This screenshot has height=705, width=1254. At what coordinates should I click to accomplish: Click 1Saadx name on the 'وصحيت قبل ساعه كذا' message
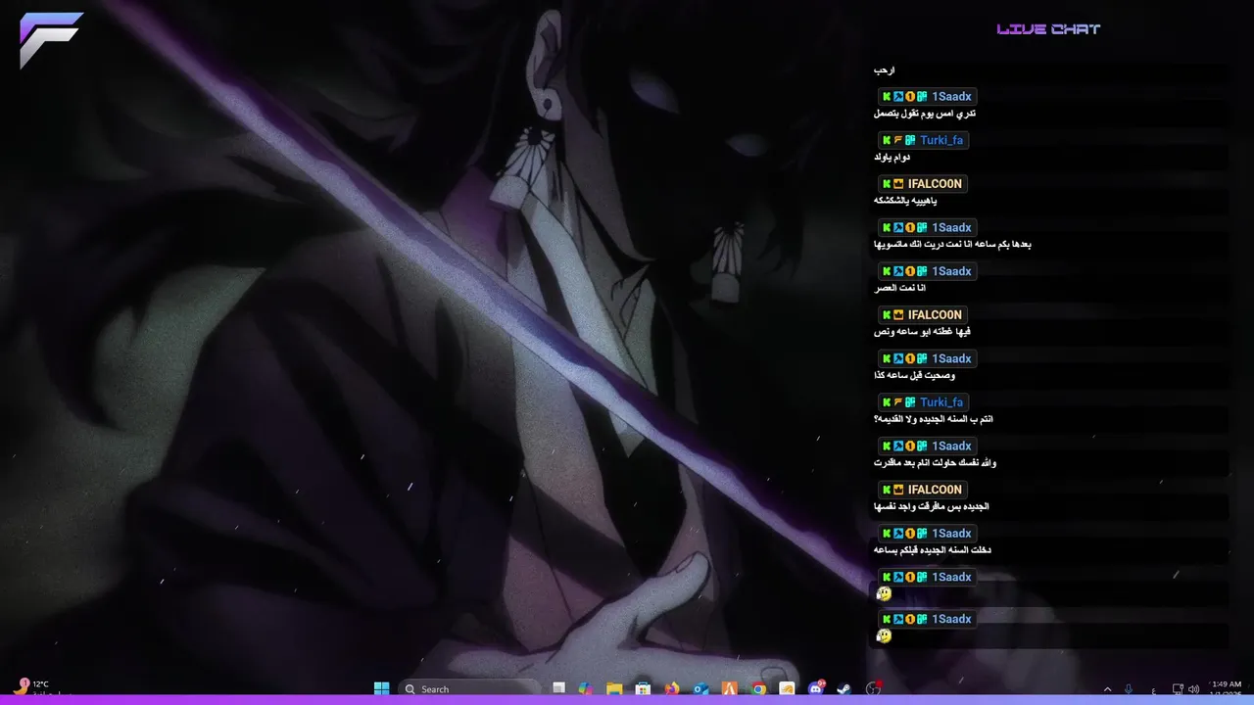click(x=951, y=358)
